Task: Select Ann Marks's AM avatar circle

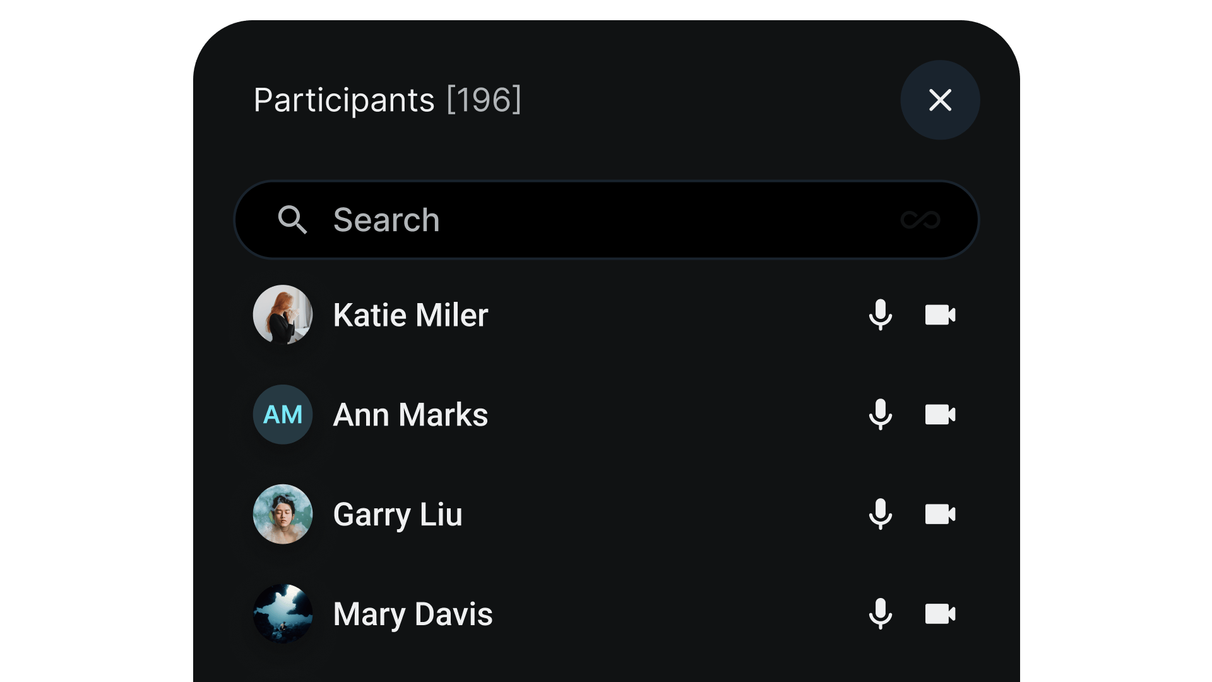Action: [x=282, y=415]
